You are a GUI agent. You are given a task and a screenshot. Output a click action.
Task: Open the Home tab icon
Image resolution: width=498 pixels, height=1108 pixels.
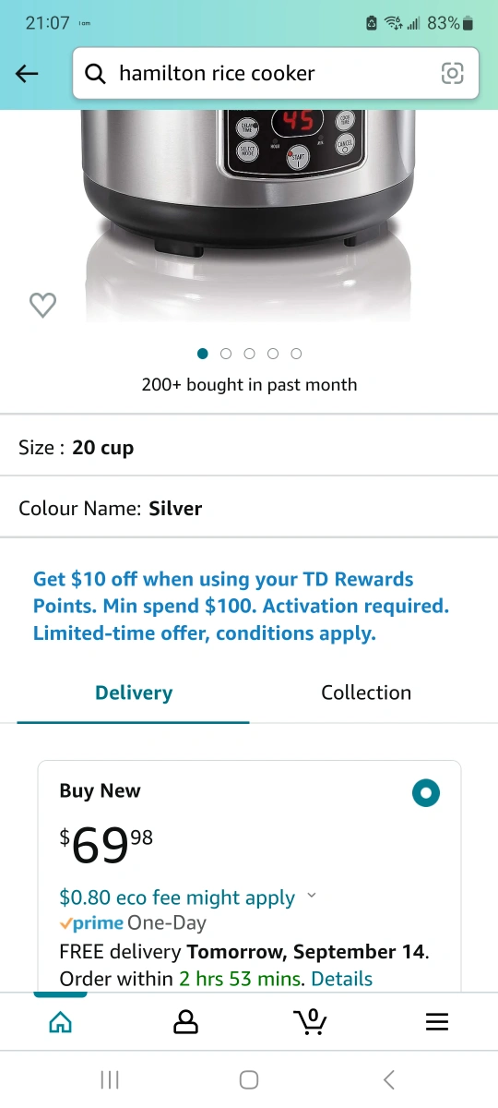[60, 1021]
